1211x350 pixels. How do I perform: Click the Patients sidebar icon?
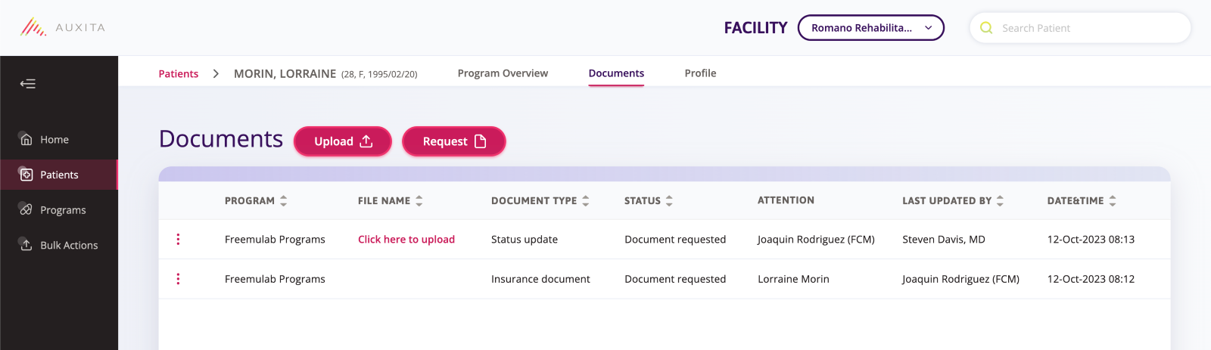tap(26, 175)
